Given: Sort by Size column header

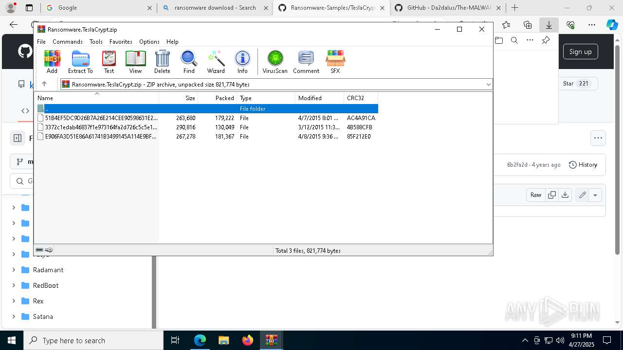Looking at the screenshot, I should tap(178, 98).
